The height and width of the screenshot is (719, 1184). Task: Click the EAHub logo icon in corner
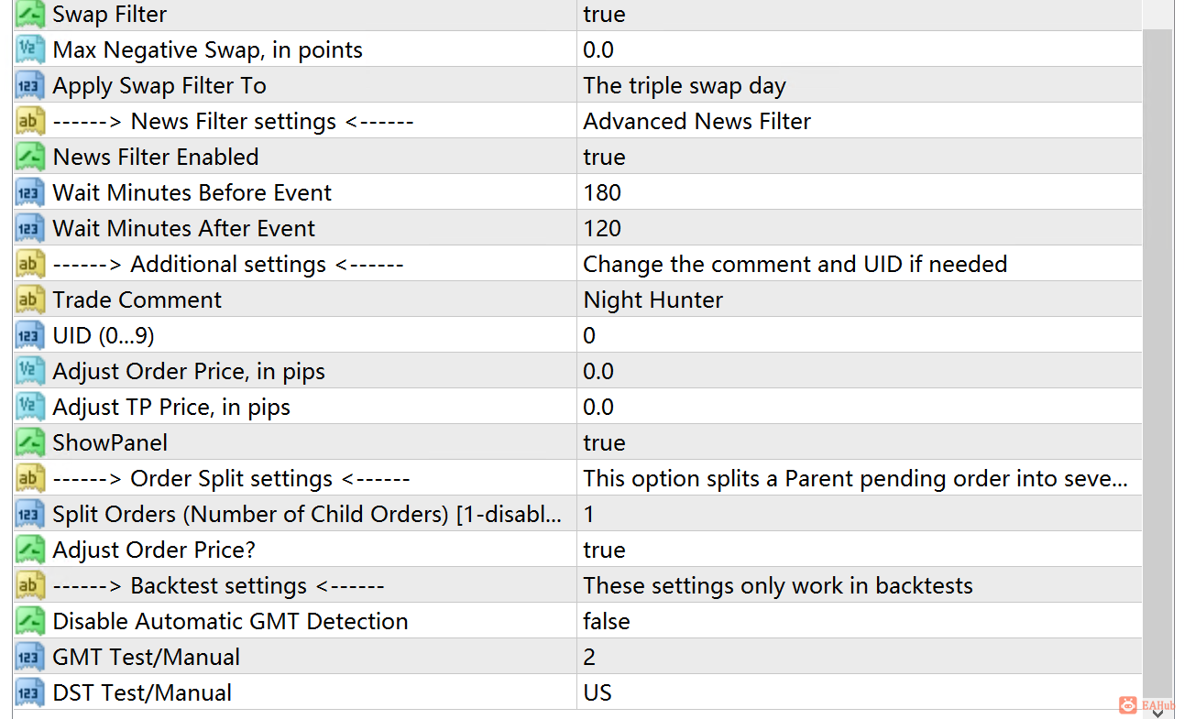point(1128,704)
